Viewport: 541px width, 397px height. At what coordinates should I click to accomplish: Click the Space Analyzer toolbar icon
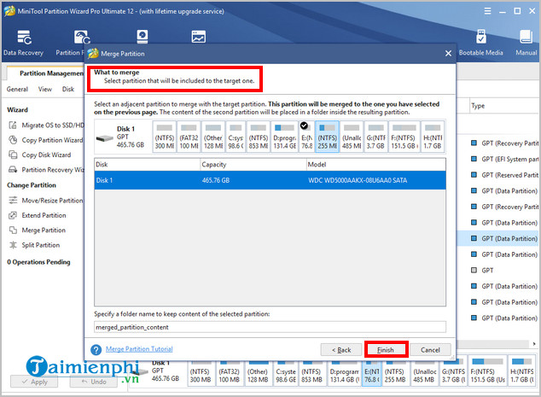198,37
